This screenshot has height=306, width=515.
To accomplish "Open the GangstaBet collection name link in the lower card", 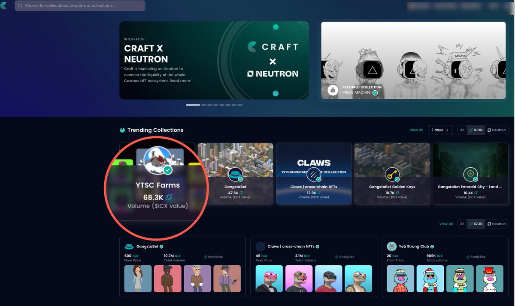I will (147, 247).
